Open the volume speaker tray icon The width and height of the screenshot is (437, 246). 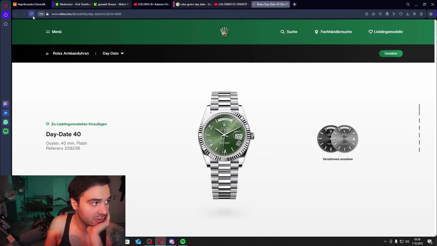[x=407, y=242]
